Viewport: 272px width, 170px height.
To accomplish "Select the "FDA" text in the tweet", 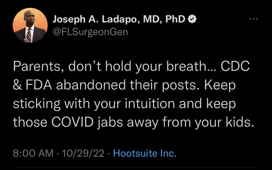I will click(x=40, y=86).
